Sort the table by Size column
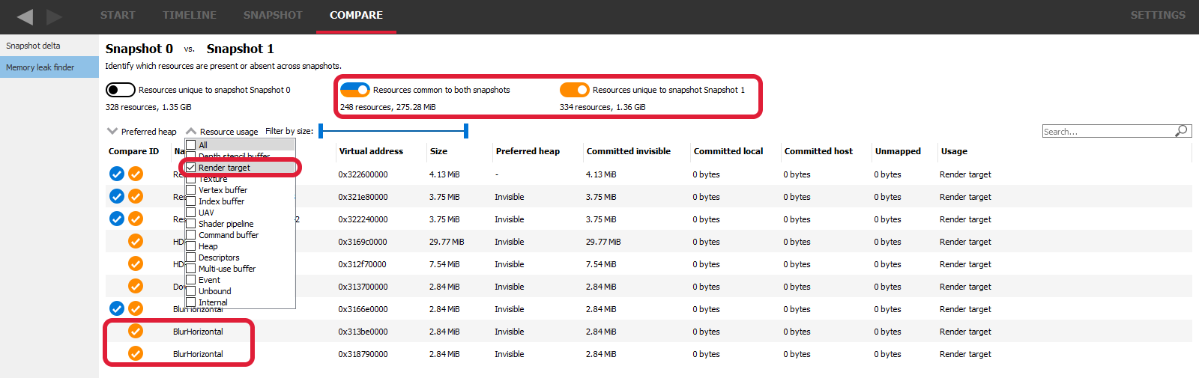The height and width of the screenshot is (378, 1199). (x=438, y=151)
